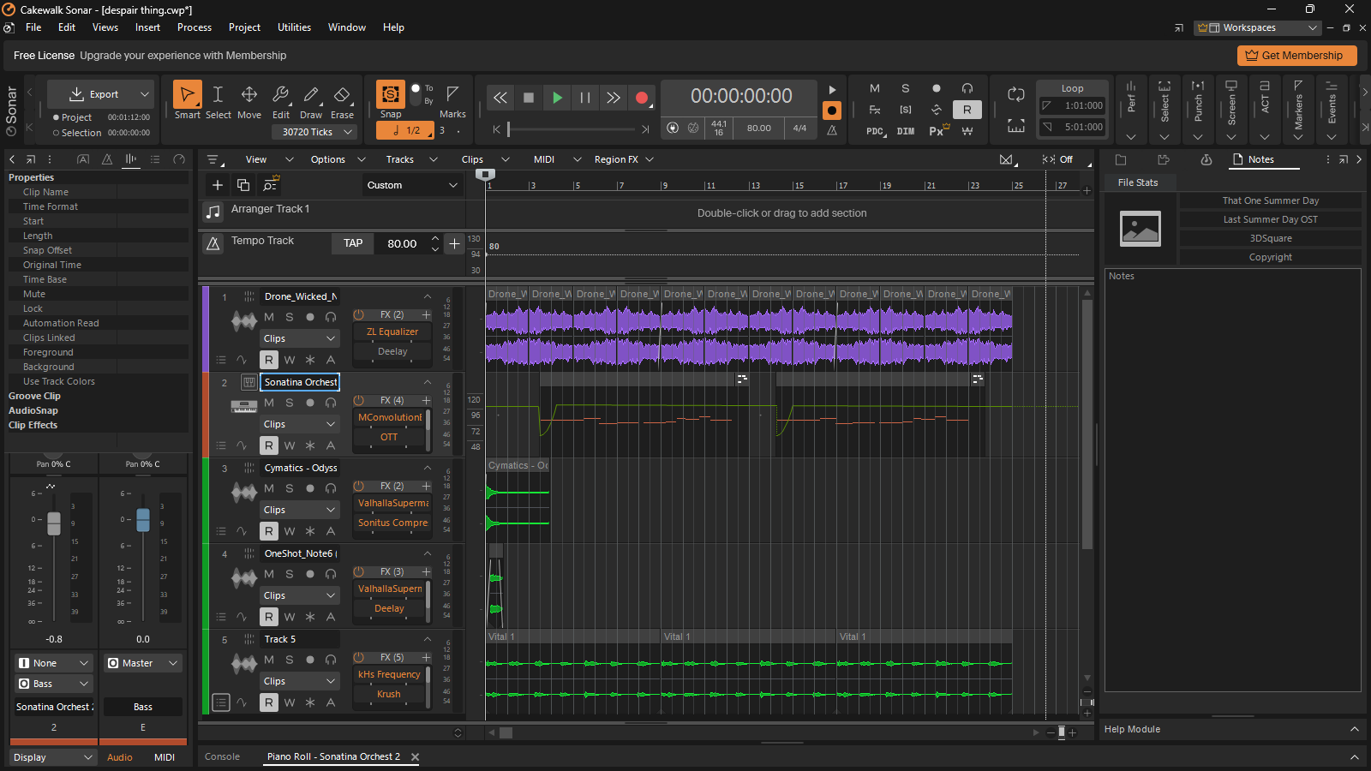Screen dimensions: 1371x771
Task: Open the Master output dropdown
Action: pos(143,663)
